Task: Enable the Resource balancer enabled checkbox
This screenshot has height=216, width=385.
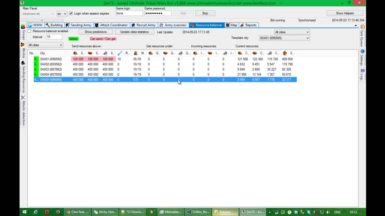Action: 29,31
